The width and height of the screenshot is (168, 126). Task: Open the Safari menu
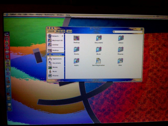(x=13, y=14)
